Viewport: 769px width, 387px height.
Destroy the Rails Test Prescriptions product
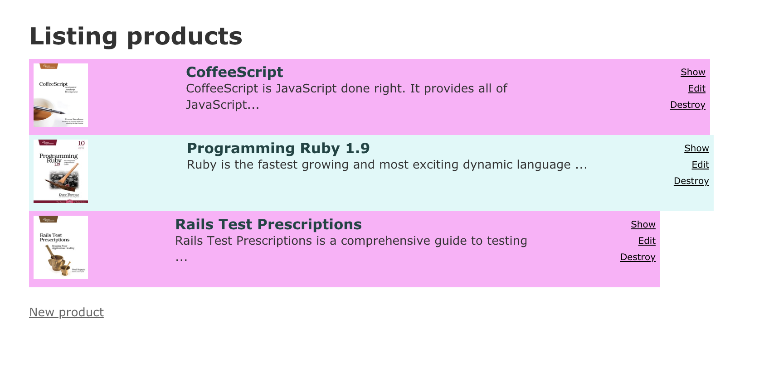[638, 257]
